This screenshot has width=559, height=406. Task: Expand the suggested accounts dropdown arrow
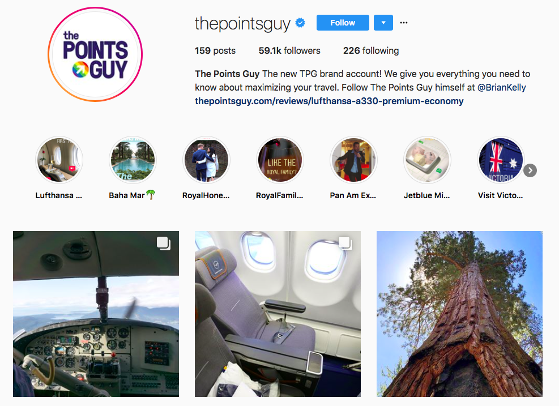click(x=383, y=23)
